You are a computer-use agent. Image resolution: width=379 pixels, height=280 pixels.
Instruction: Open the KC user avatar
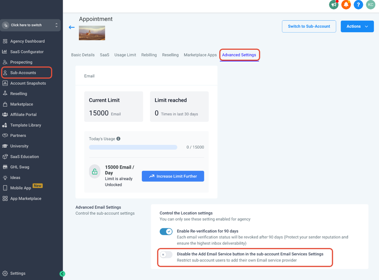tap(370, 5)
